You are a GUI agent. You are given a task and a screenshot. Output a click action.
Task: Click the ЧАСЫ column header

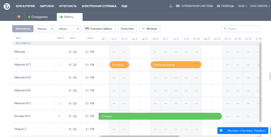coord(90,38)
